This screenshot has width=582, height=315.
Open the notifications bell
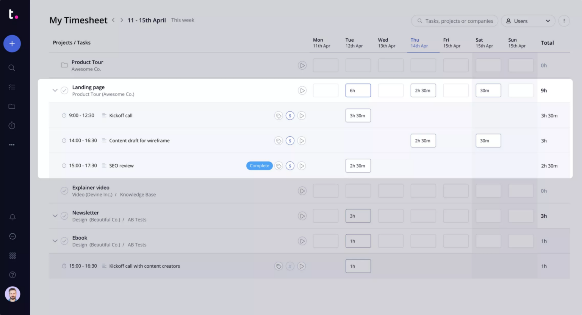point(12,217)
